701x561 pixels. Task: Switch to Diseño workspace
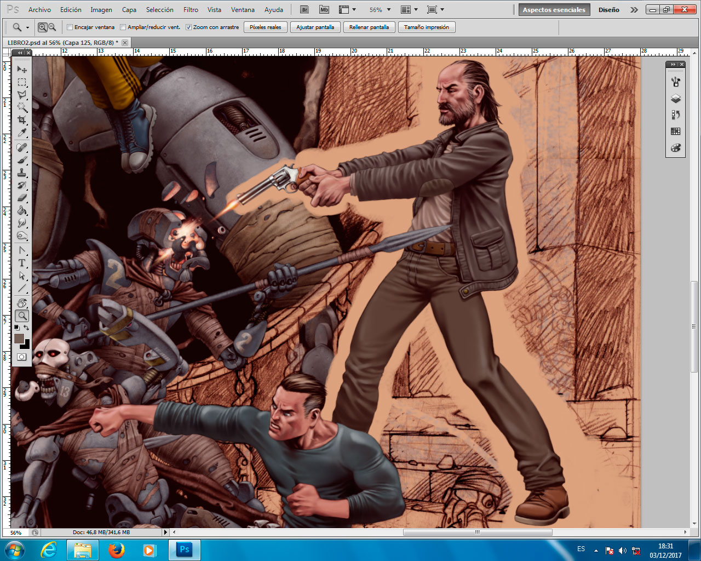609,10
